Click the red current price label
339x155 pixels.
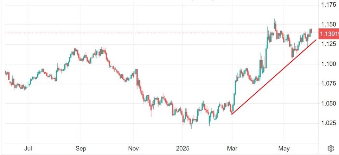coord(328,34)
